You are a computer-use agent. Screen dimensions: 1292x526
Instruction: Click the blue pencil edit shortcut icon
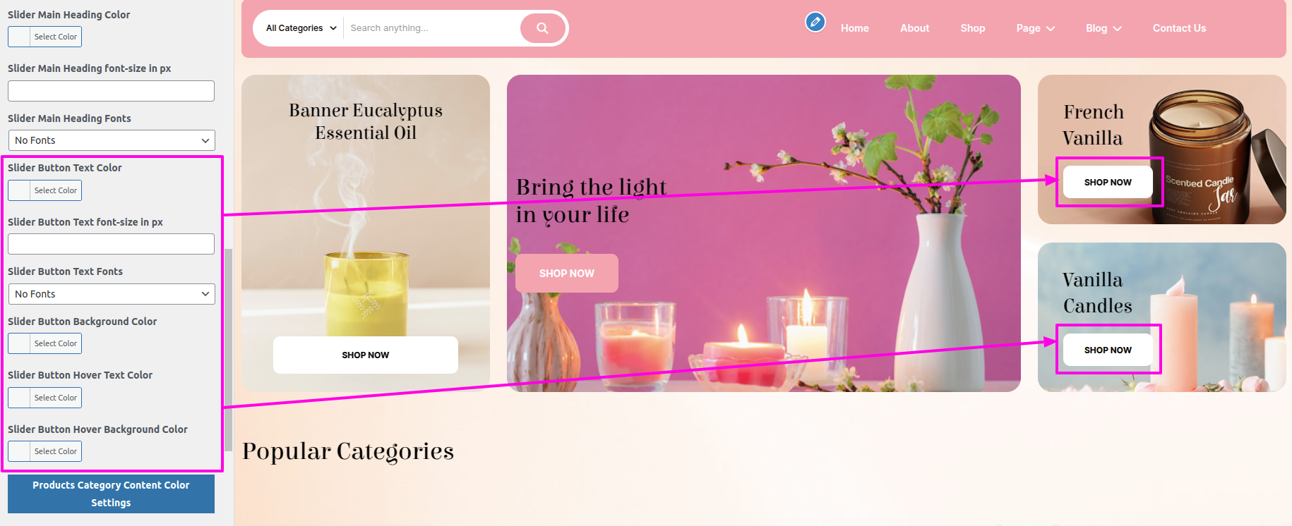pyautogui.click(x=815, y=23)
